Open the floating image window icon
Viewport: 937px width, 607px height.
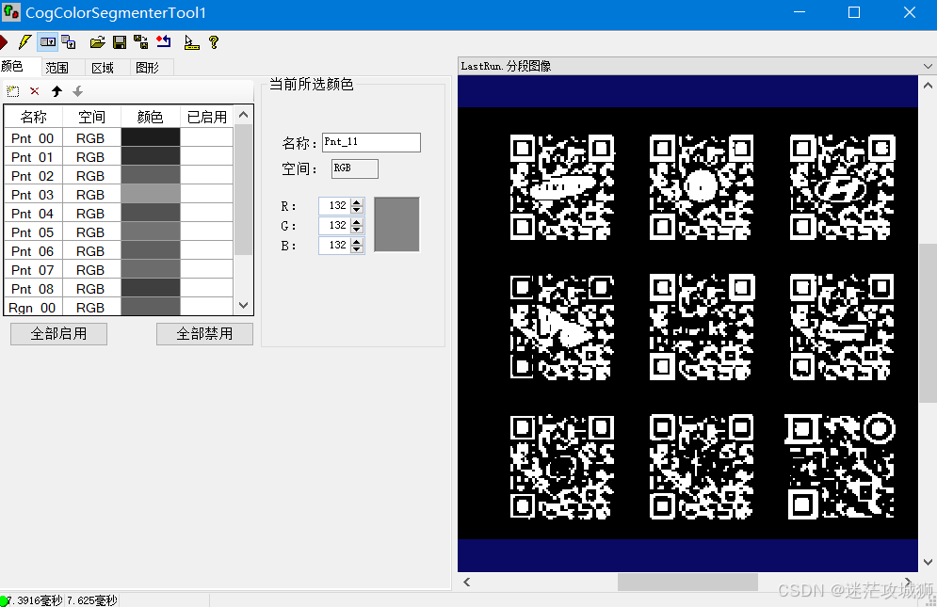69,42
